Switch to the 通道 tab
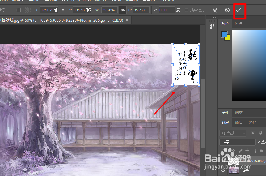Viewport: 266px width, 176px height. point(239,123)
